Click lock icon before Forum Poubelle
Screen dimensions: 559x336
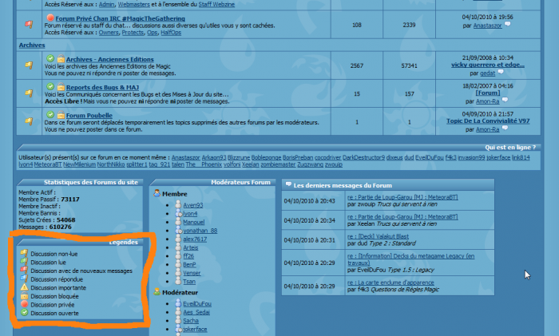tap(61, 115)
